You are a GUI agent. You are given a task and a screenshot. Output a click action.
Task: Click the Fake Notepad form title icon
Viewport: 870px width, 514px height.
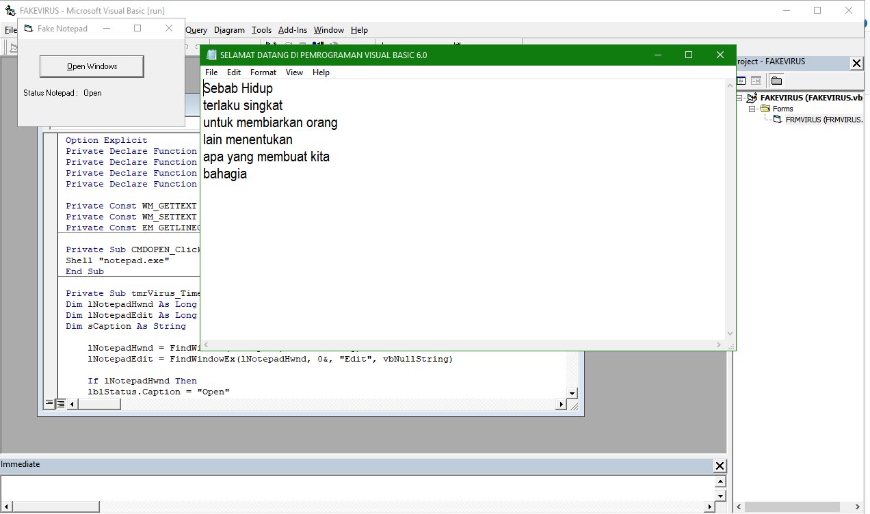click(28, 28)
